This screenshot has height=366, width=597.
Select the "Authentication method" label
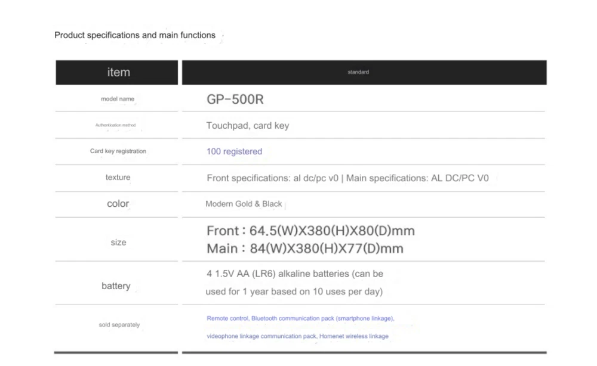(116, 125)
